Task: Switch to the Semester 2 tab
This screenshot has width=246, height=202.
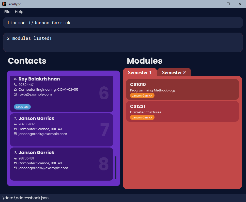Action: pos(174,72)
